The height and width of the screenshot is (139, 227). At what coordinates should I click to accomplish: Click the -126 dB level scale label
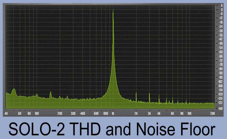click(220, 99)
